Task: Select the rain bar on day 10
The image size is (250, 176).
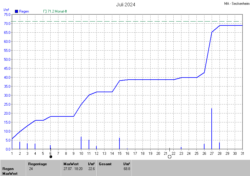Action: click(81, 143)
